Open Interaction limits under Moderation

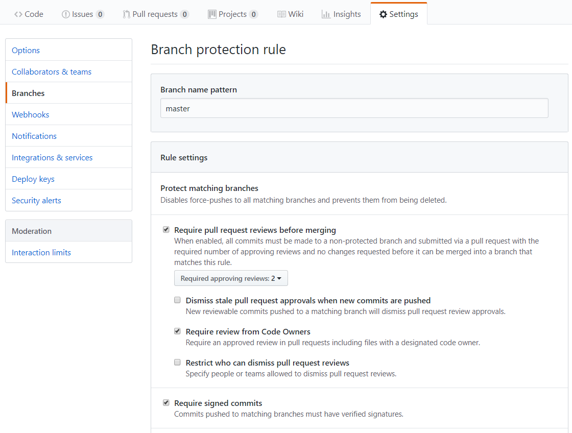(x=41, y=253)
